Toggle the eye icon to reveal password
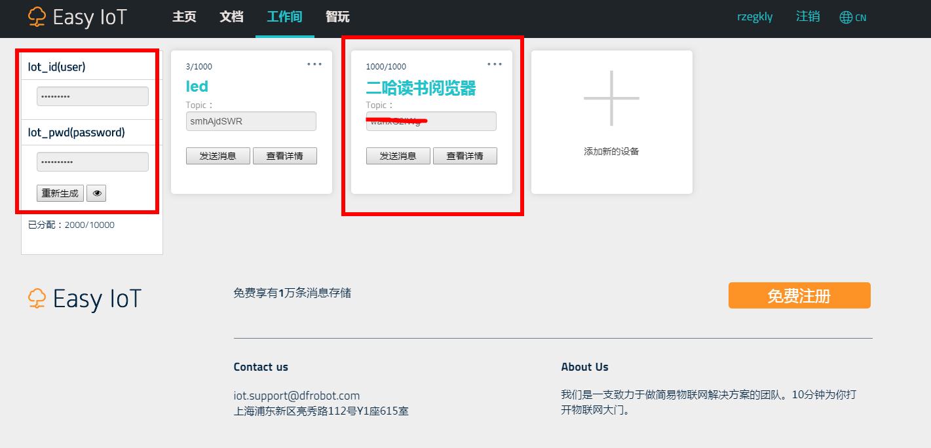The width and height of the screenshot is (931, 448). pyautogui.click(x=96, y=193)
